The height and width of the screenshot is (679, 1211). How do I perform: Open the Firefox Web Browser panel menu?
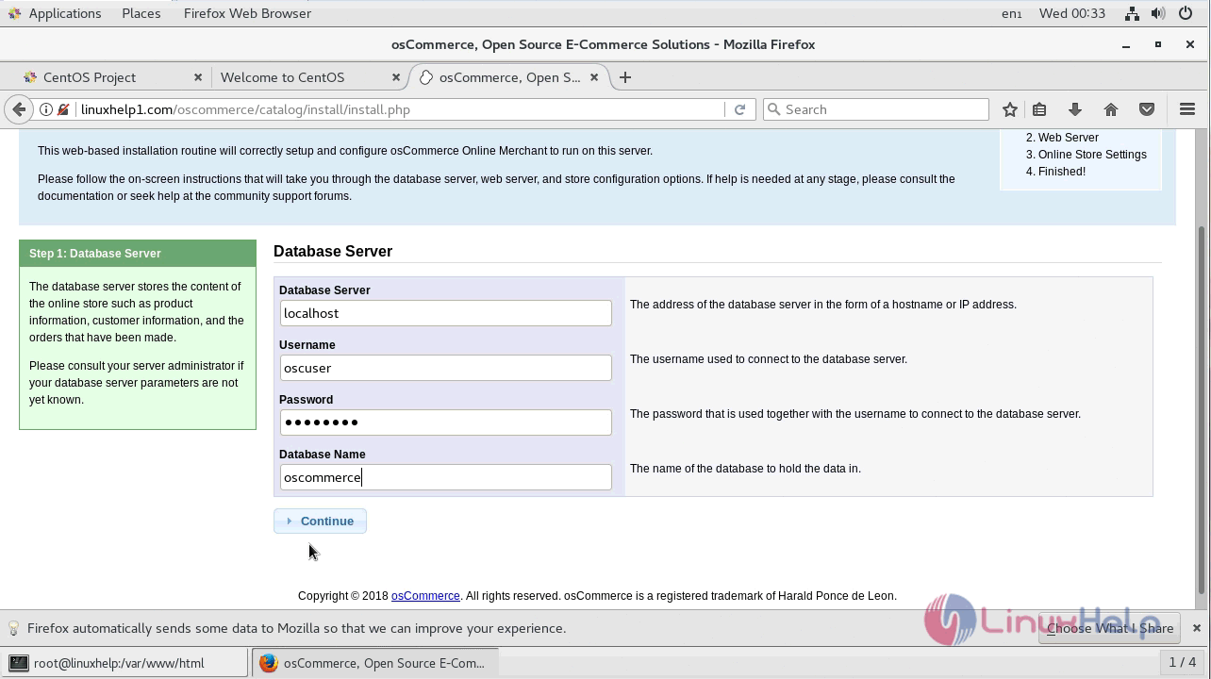point(247,13)
